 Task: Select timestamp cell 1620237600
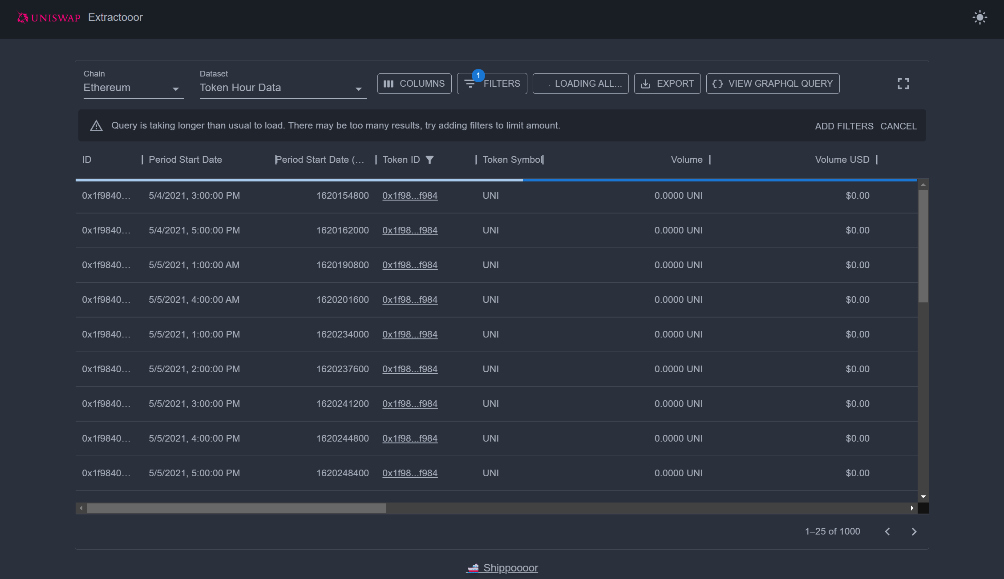tap(343, 369)
